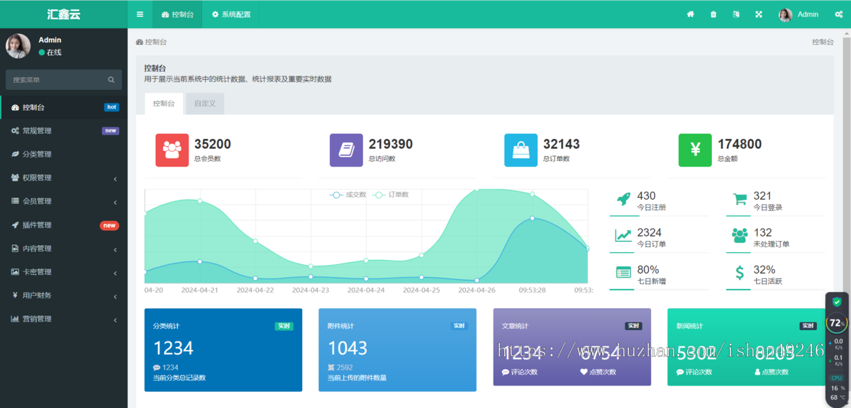Click the hot badge on 控制台
This screenshot has width=851, height=408.
click(x=111, y=108)
